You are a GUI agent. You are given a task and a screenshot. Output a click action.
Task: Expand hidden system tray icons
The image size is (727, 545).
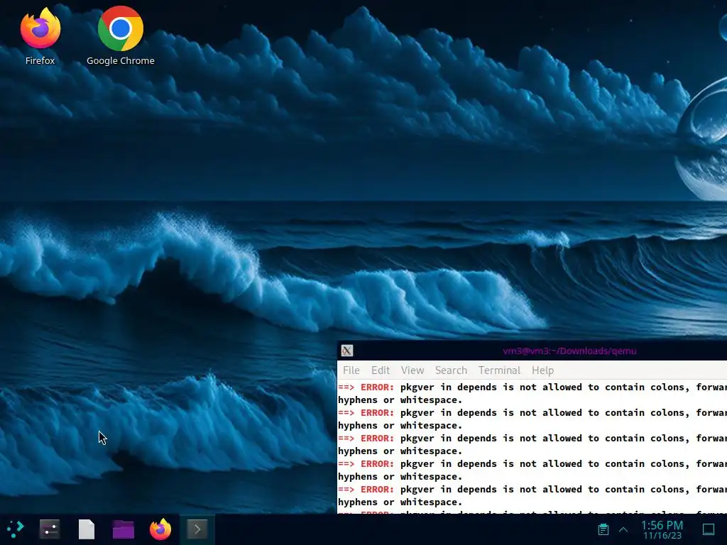(x=623, y=529)
